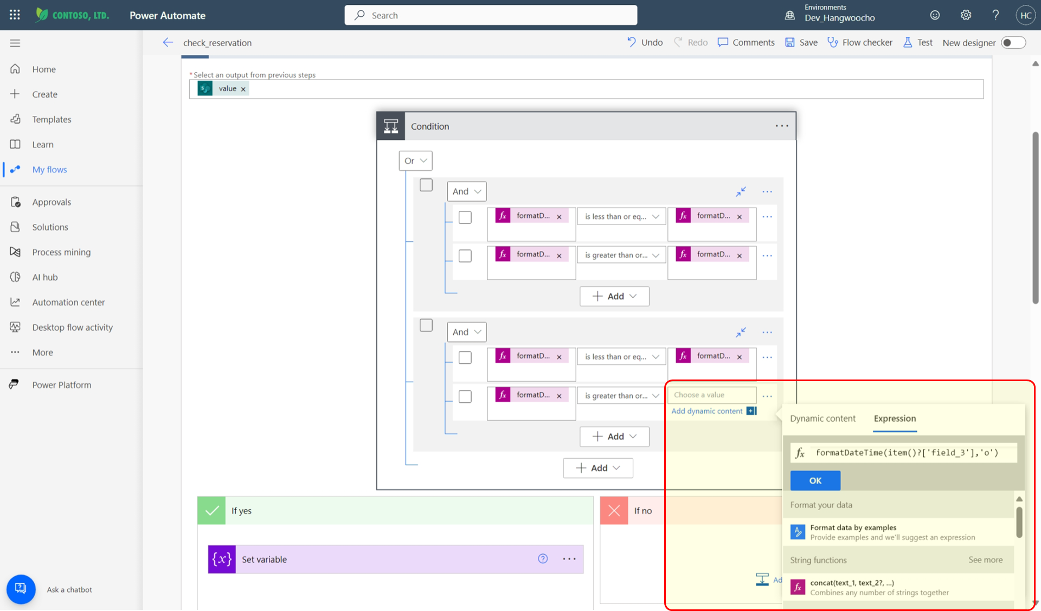Open second group's 'is less than or eq...' dropdown
Viewport: 1041px width, 611px height.
pyautogui.click(x=621, y=357)
